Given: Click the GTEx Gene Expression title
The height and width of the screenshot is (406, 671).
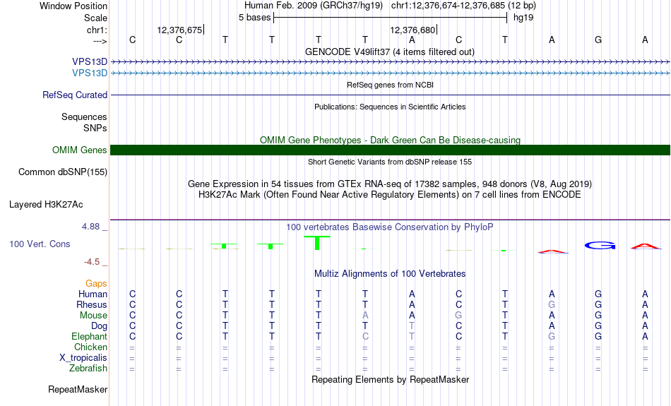Looking at the screenshot, I should click(390, 184).
